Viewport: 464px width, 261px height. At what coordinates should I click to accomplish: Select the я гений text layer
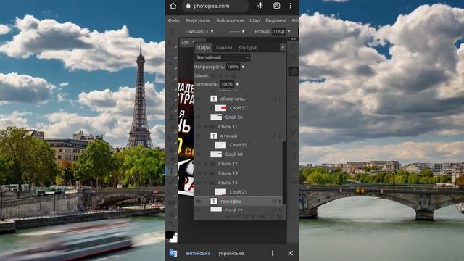[229, 136]
